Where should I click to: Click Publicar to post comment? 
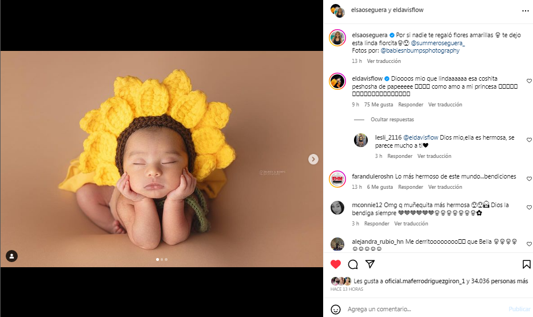point(519,309)
